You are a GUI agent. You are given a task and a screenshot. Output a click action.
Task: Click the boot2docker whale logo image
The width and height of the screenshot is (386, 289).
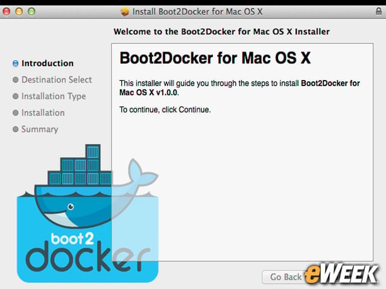[87, 213]
